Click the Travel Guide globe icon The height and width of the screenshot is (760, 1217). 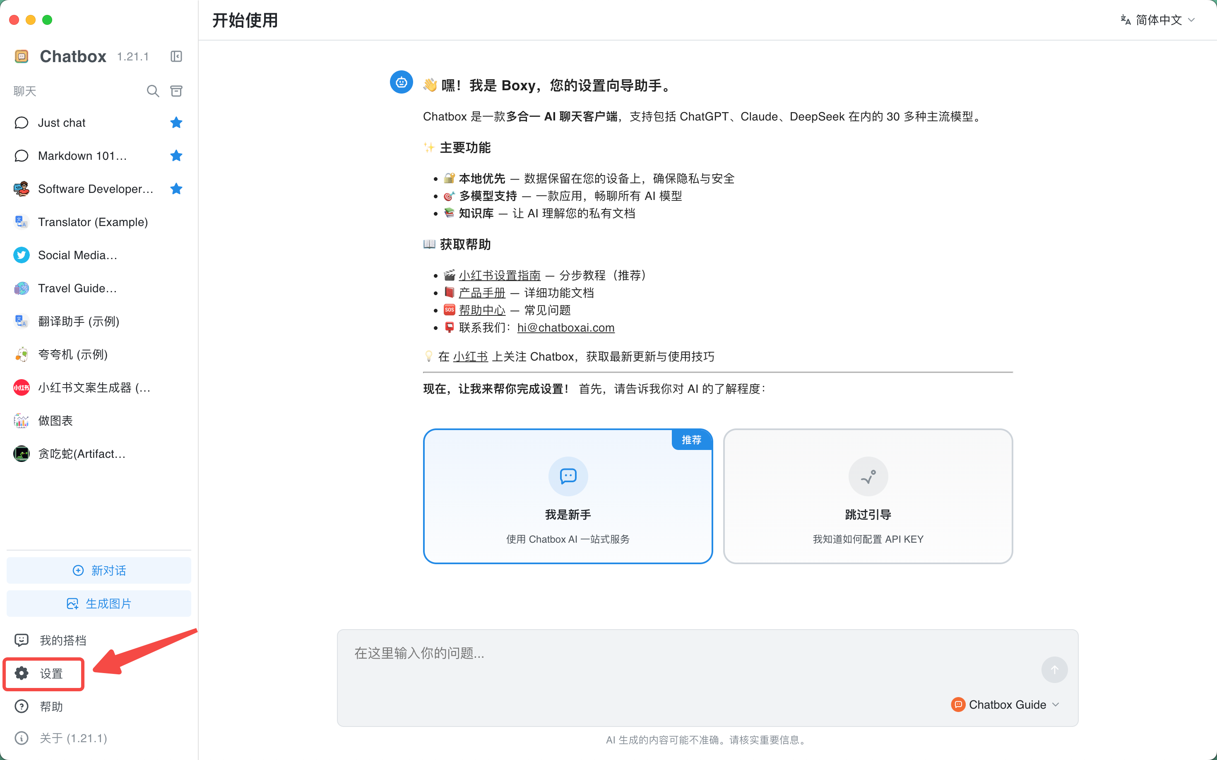pyautogui.click(x=21, y=289)
